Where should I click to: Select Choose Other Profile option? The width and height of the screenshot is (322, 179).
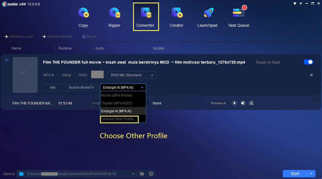(x=119, y=119)
